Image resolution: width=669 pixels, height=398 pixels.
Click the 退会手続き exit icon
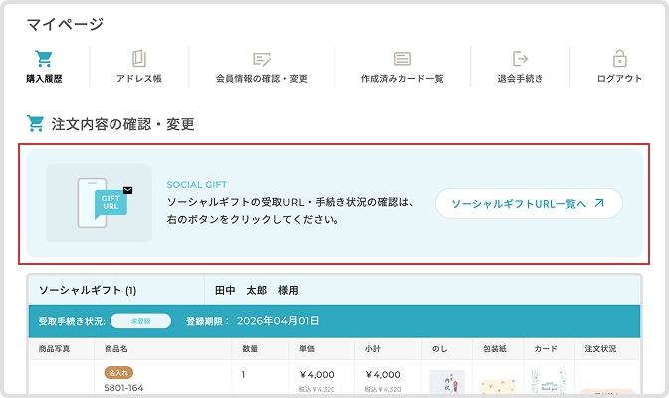(x=520, y=58)
